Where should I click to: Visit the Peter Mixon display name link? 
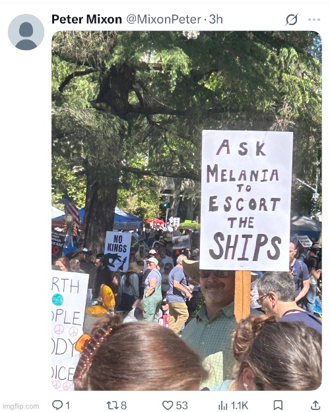click(x=86, y=19)
